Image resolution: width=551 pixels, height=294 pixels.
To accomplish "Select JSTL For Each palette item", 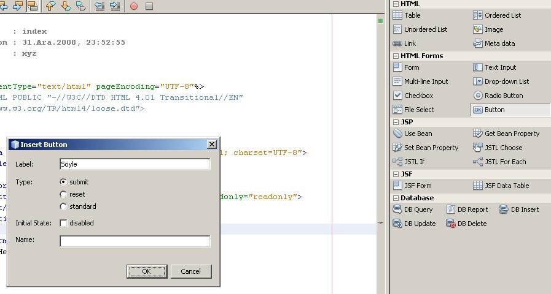I will pyautogui.click(x=499, y=162).
